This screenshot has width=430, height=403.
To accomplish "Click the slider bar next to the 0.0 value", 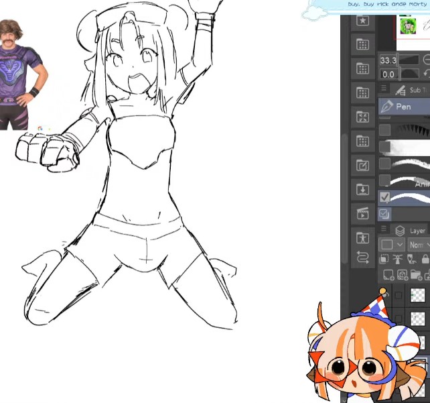I will (x=410, y=74).
